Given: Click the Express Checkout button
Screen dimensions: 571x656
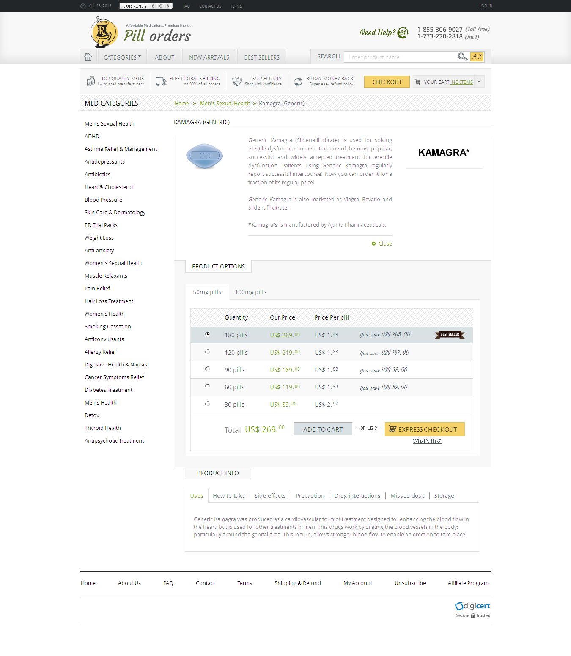Looking at the screenshot, I should pos(425,429).
